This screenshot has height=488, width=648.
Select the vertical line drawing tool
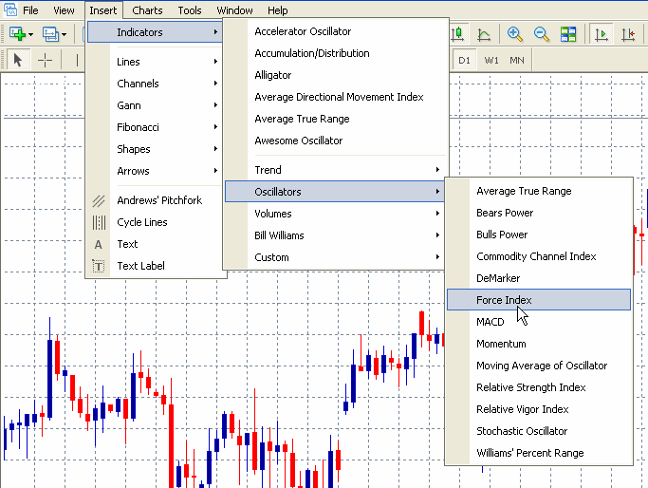pyautogui.click(x=77, y=60)
